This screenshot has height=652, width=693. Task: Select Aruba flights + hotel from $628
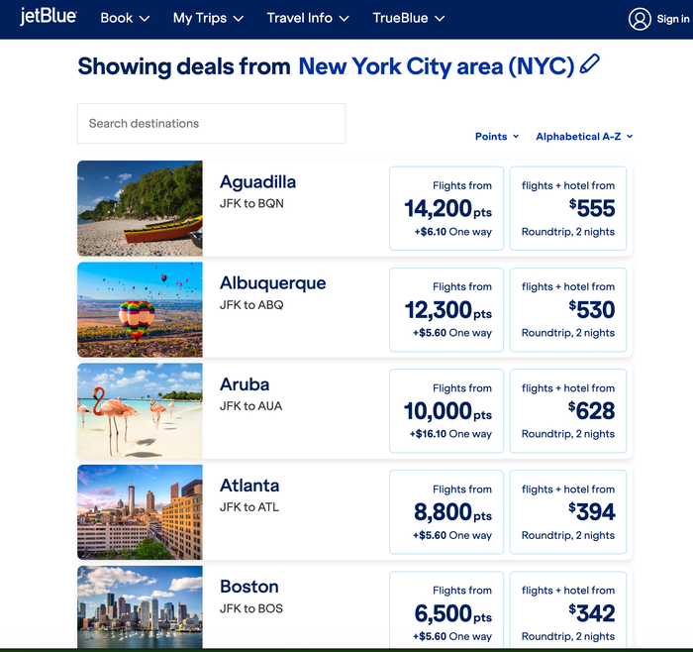(x=568, y=411)
